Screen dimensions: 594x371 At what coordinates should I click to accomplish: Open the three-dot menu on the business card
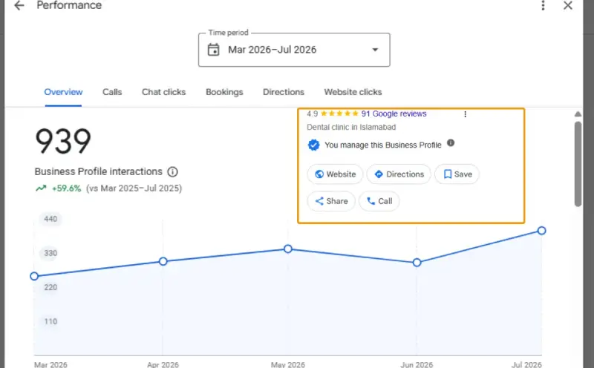coord(466,114)
